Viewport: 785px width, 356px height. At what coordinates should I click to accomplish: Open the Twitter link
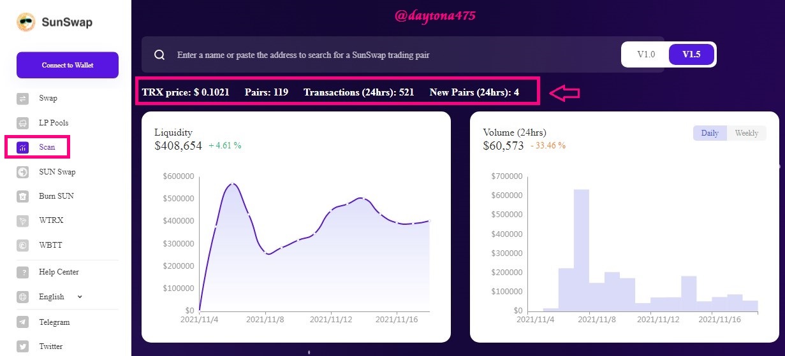51,346
